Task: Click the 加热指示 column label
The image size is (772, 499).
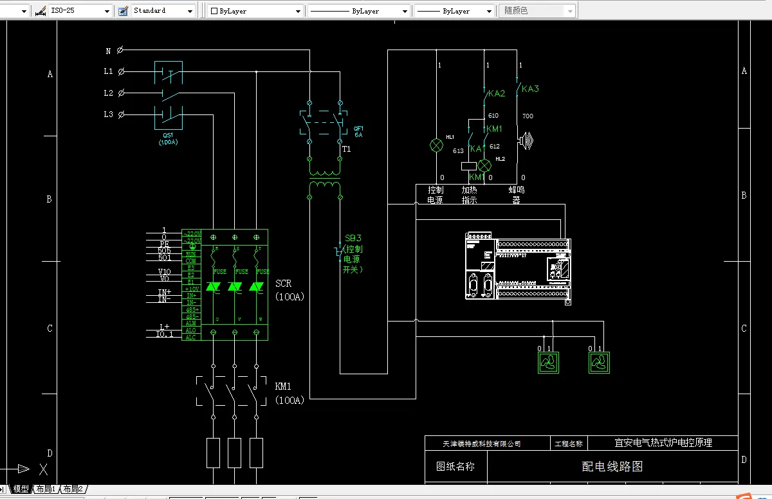Action: click(x=470, y=195)
